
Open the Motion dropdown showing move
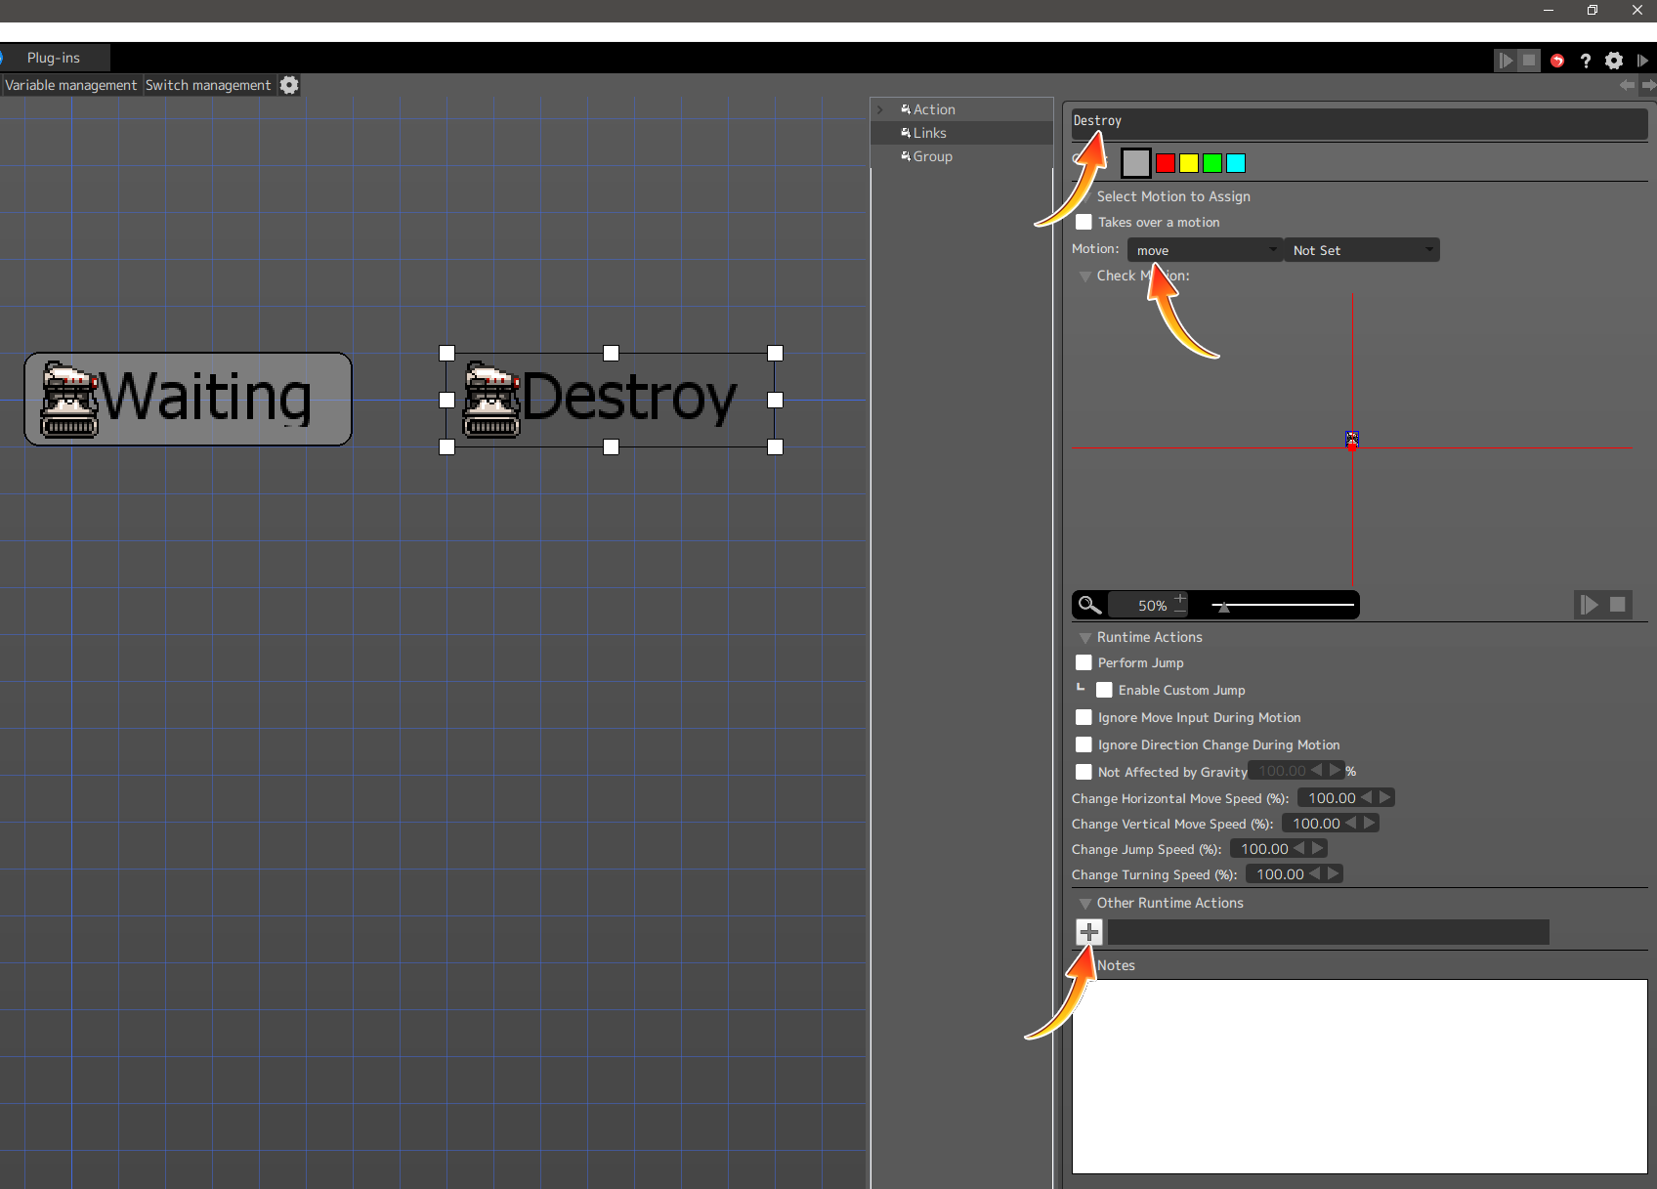pyautogui.click(x=1205, y=250)
